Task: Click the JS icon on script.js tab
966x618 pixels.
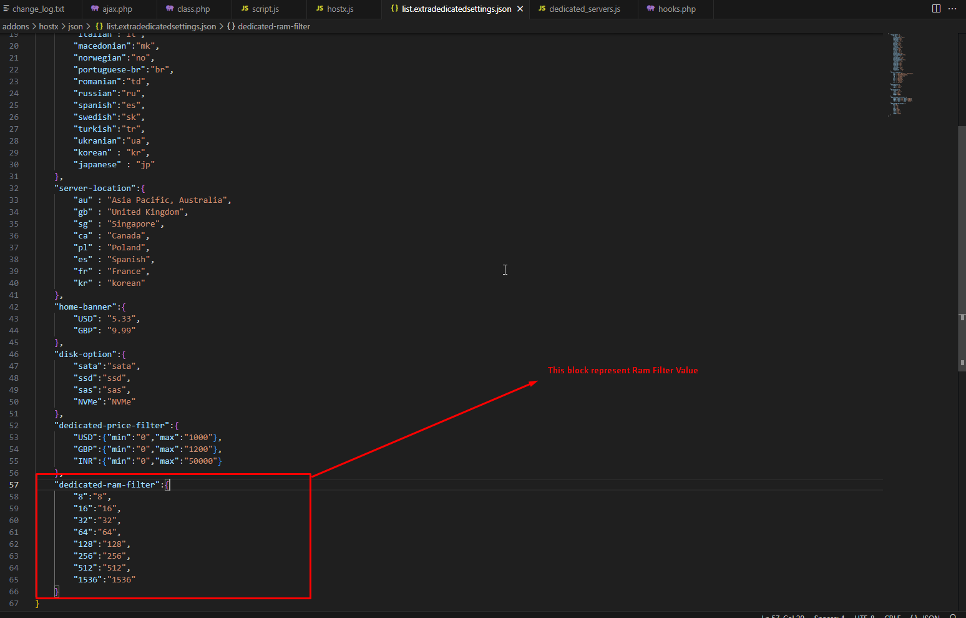Action: coord(245,9)
